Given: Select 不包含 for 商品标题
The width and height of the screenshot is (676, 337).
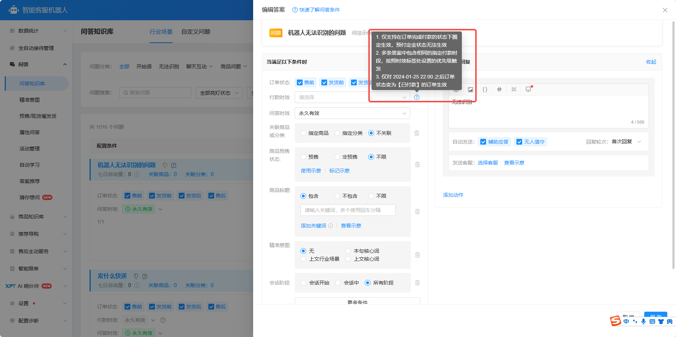Looking at the screenshot, I should click(x=337, y=196).
